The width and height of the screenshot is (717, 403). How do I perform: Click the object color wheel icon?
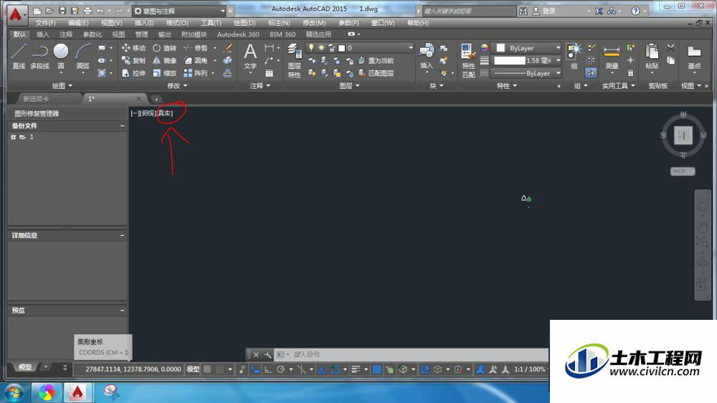(484, 47)
